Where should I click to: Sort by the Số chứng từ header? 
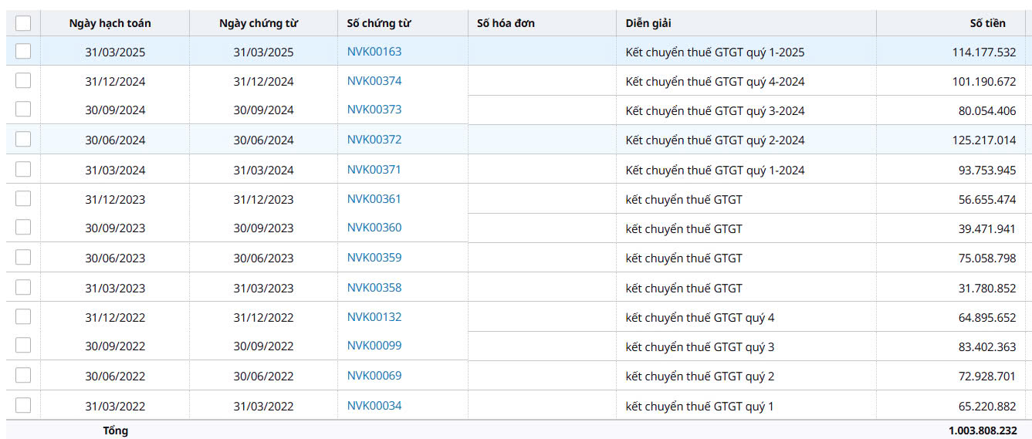pos(379,23)
